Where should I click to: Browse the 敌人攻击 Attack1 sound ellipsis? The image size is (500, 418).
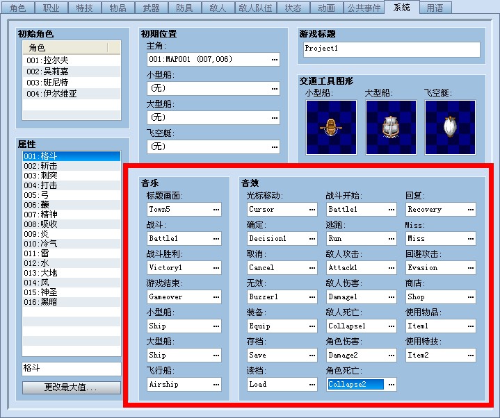point(392,268)
